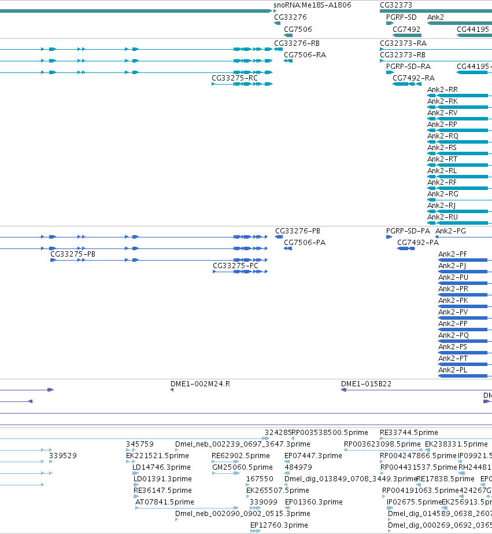Click protein CG33275-PB label
This screenshot has height=534, width=492.
click(x=73, y=254)
